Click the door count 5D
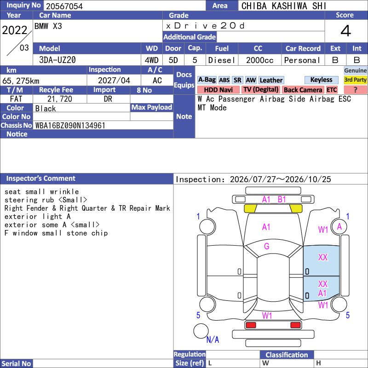The width and height of the screenshot is (368, 368). 173,60
